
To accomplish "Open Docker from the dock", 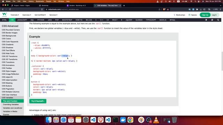I will (123, 120).
